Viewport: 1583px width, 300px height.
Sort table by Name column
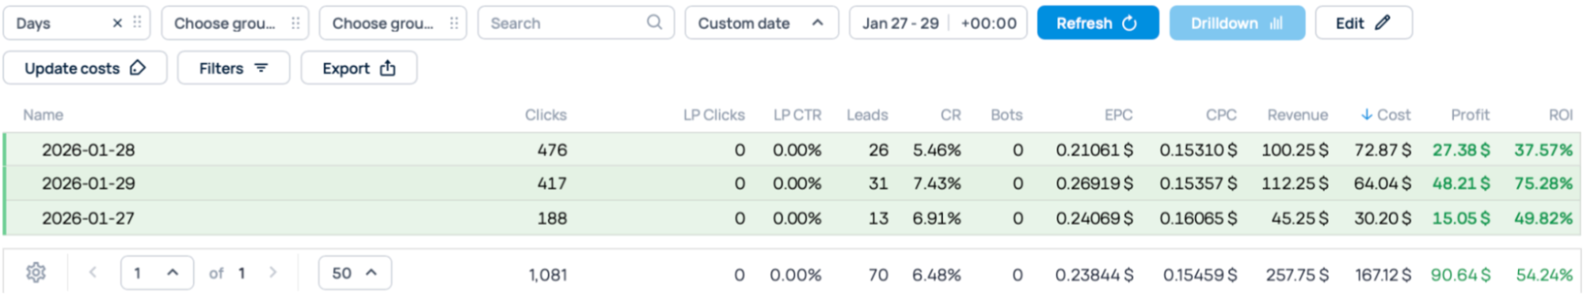click(43, 115)
